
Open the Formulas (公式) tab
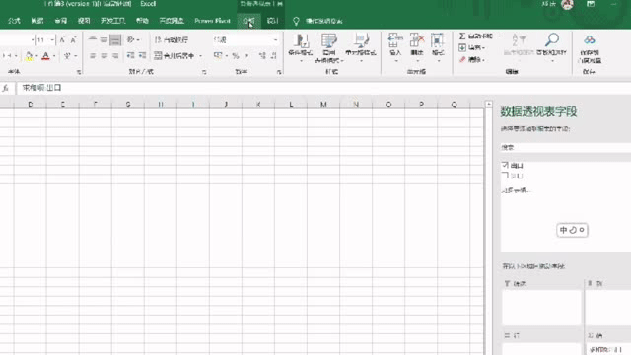coord(14,21)
